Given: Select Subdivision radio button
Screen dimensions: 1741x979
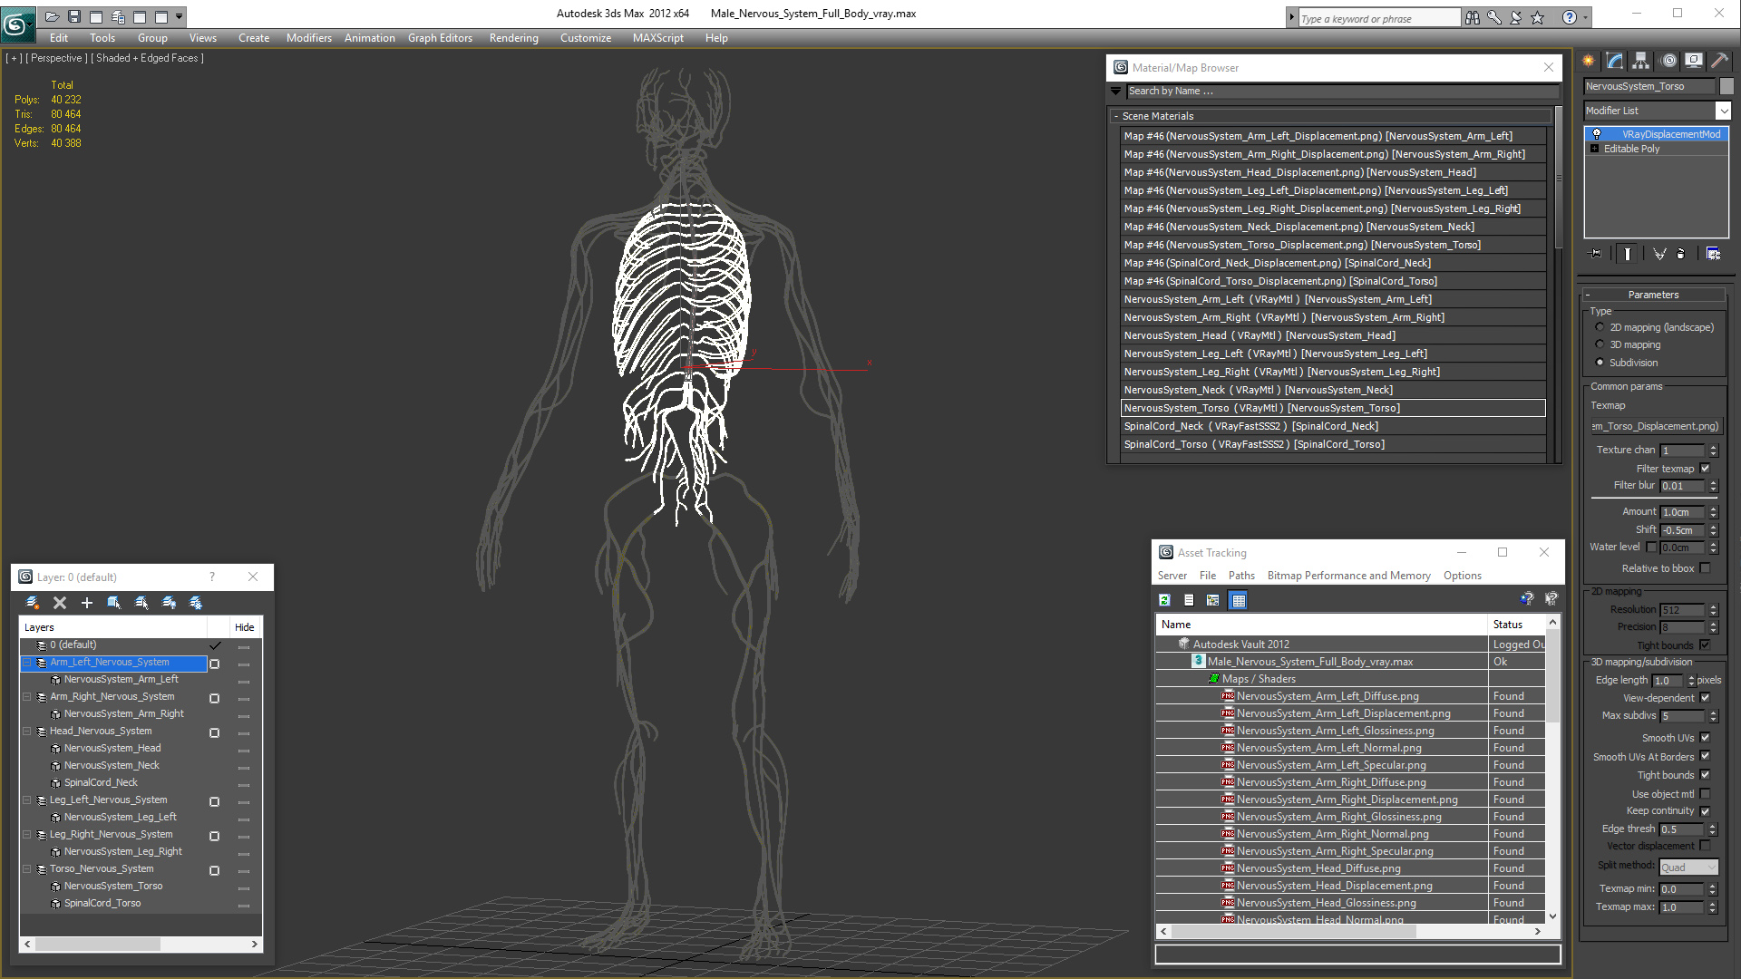Looking at the screenshot, I should (1600, 363).
